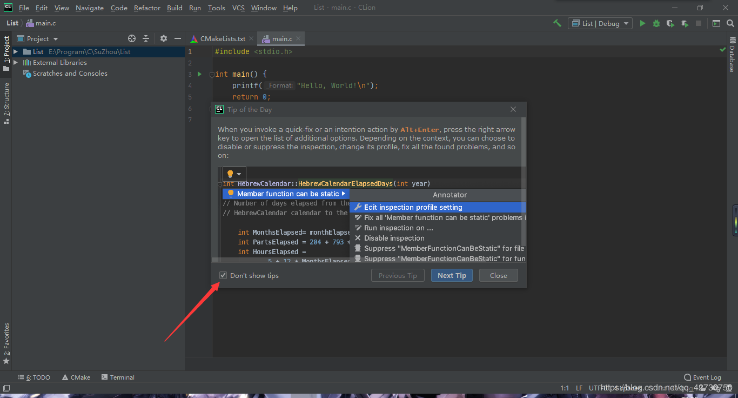Image resolution: width=738 pixels, height=398 pixels.
Task: Click the CLion logo in the title bar
Action: coord(8,8)
